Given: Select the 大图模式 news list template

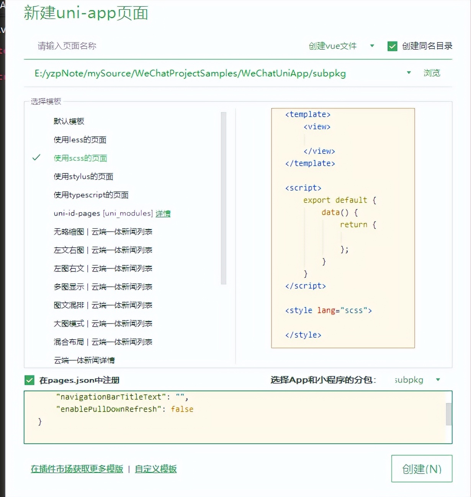Looking at the screenshot, I should [x=103, y=324].
